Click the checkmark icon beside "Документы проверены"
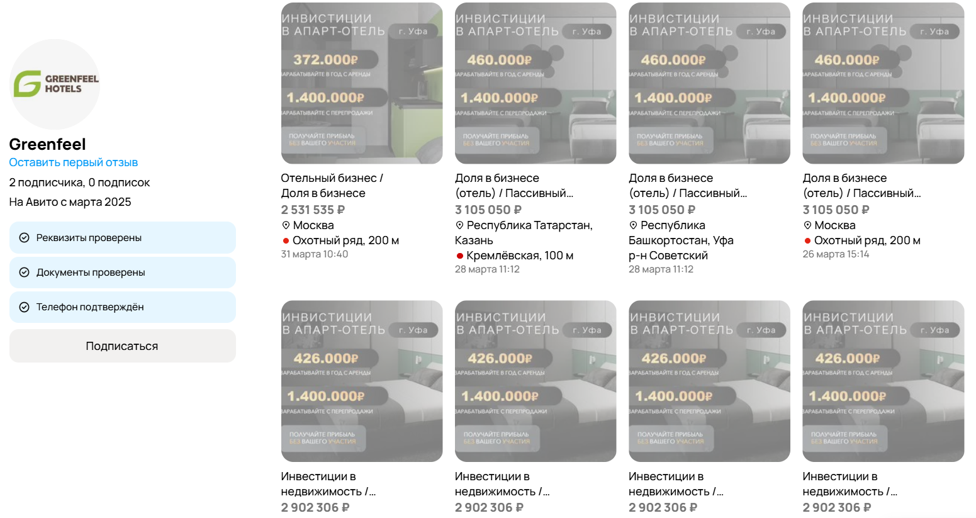The width and height of the screenshot is (976, 518). click(25, 273)
